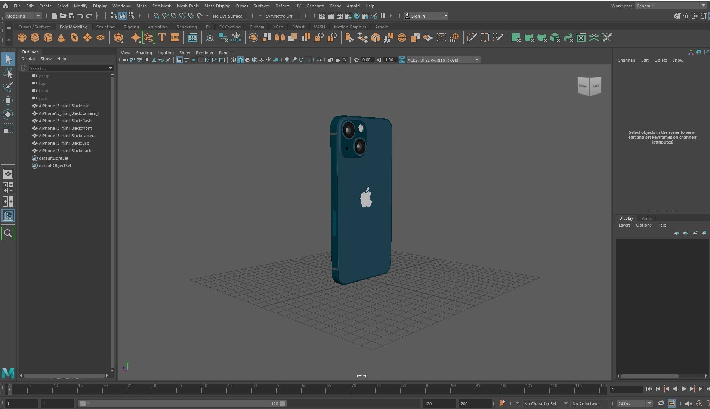Screen dimensions: 710x409
Task: Activate the Rotate tool in the toolbox
Action: point(8,114)
